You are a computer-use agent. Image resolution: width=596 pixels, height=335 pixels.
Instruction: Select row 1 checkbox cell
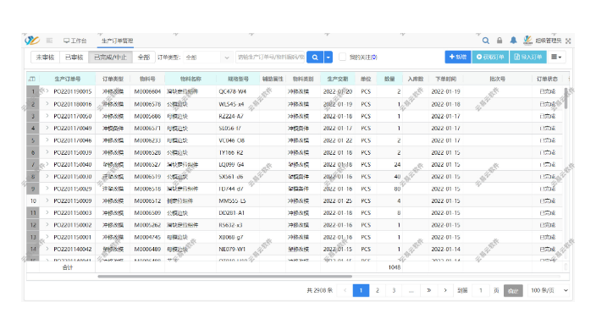pos(33,91)
